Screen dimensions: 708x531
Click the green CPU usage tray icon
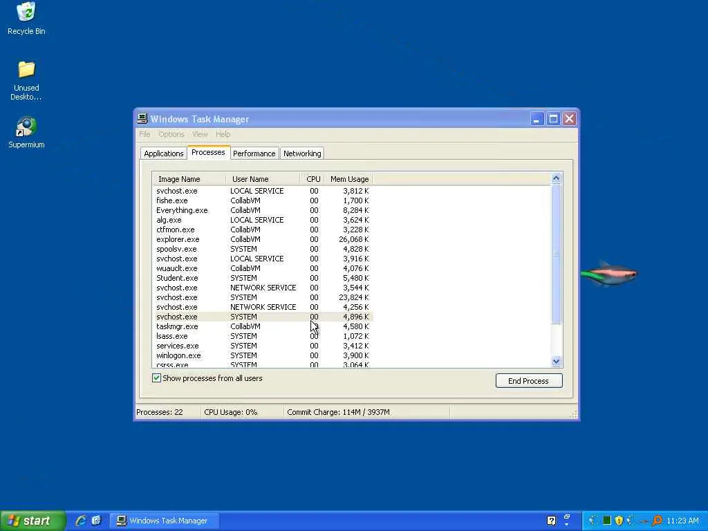tap(607, 521)
